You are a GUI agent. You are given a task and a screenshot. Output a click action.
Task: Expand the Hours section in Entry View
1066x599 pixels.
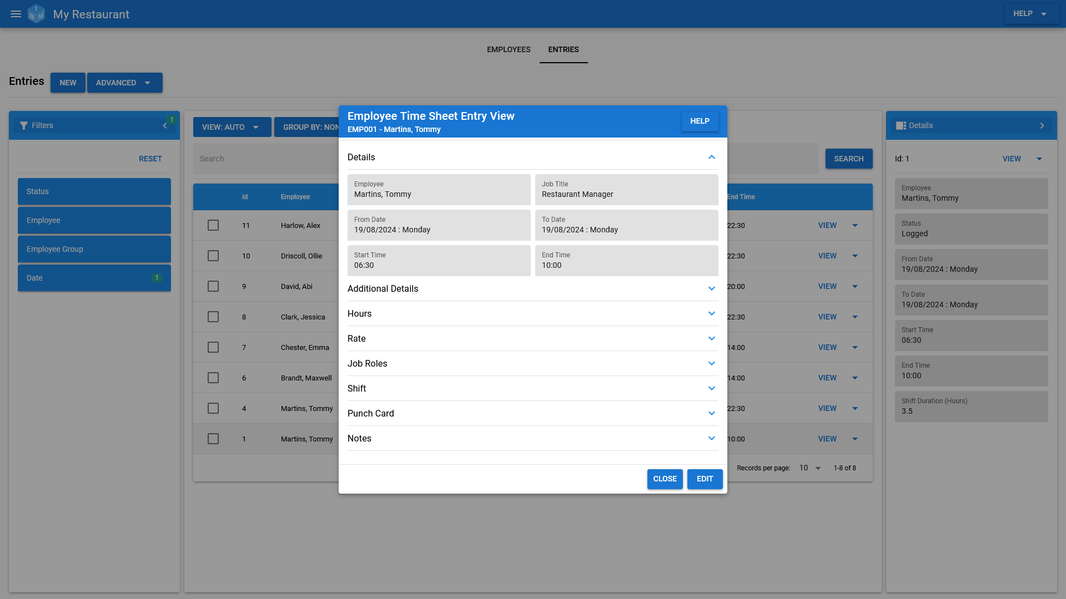[712, 313]
